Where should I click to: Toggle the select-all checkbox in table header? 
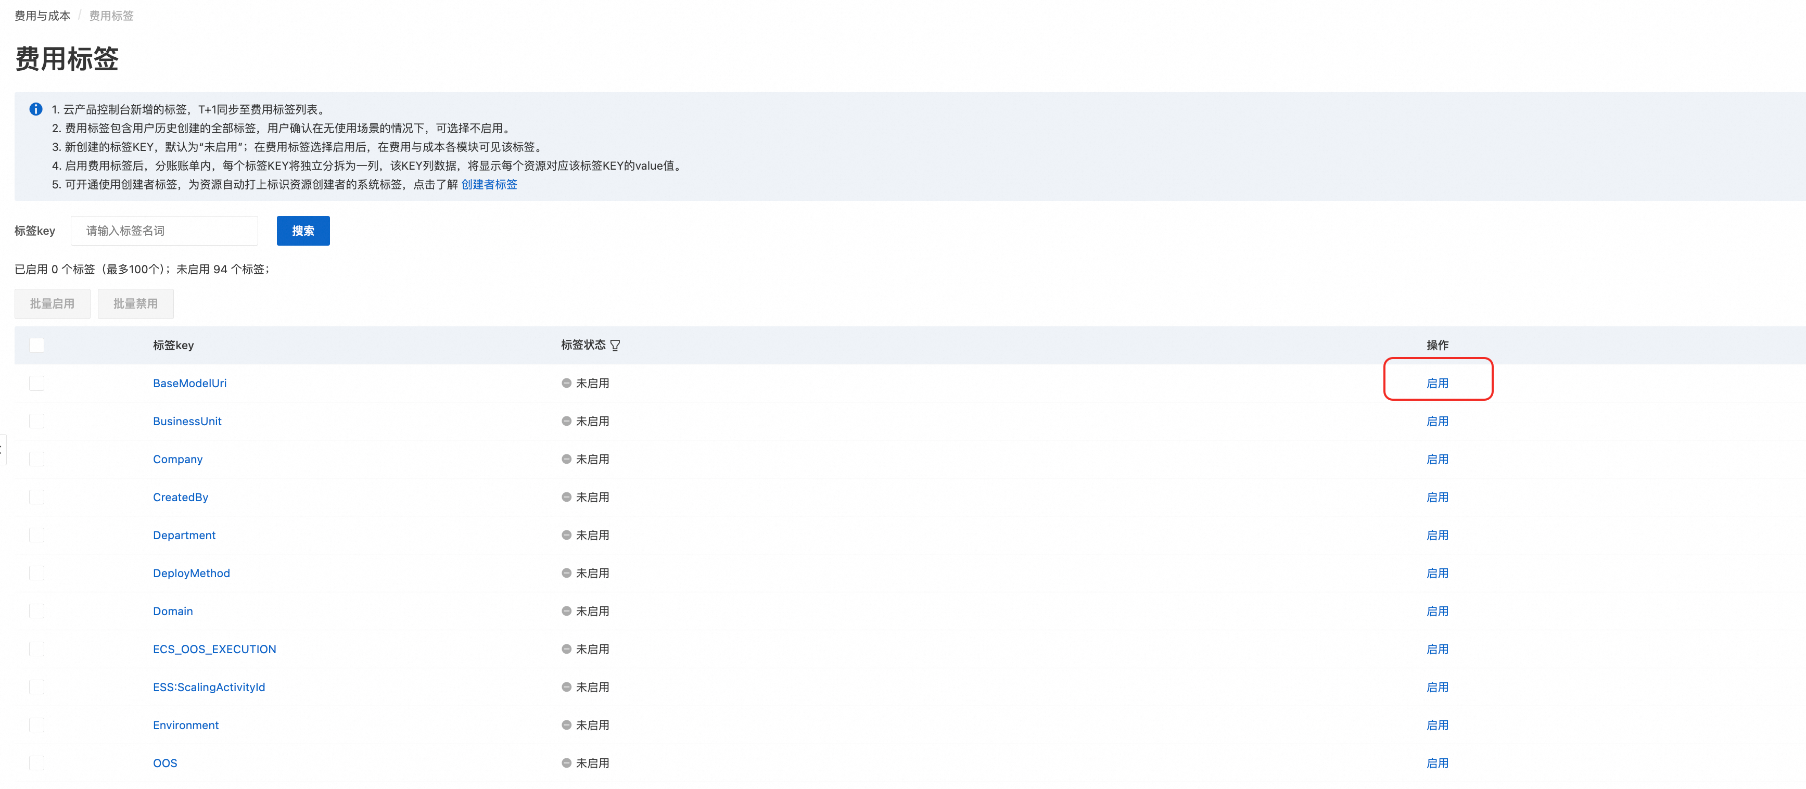point(36,345)
